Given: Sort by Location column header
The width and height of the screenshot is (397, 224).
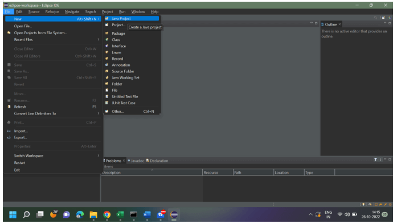Looking at the screenshot, I should point(289,173).
